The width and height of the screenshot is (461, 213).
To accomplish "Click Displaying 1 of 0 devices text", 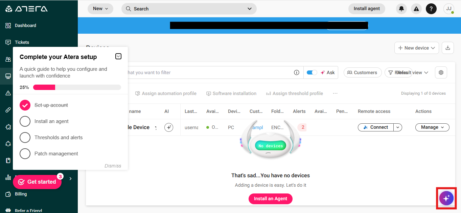I will 423,93.
